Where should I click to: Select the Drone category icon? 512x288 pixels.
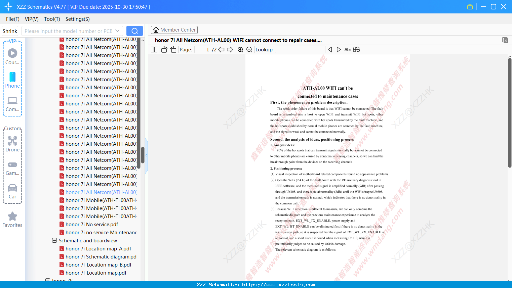(12, 141)
